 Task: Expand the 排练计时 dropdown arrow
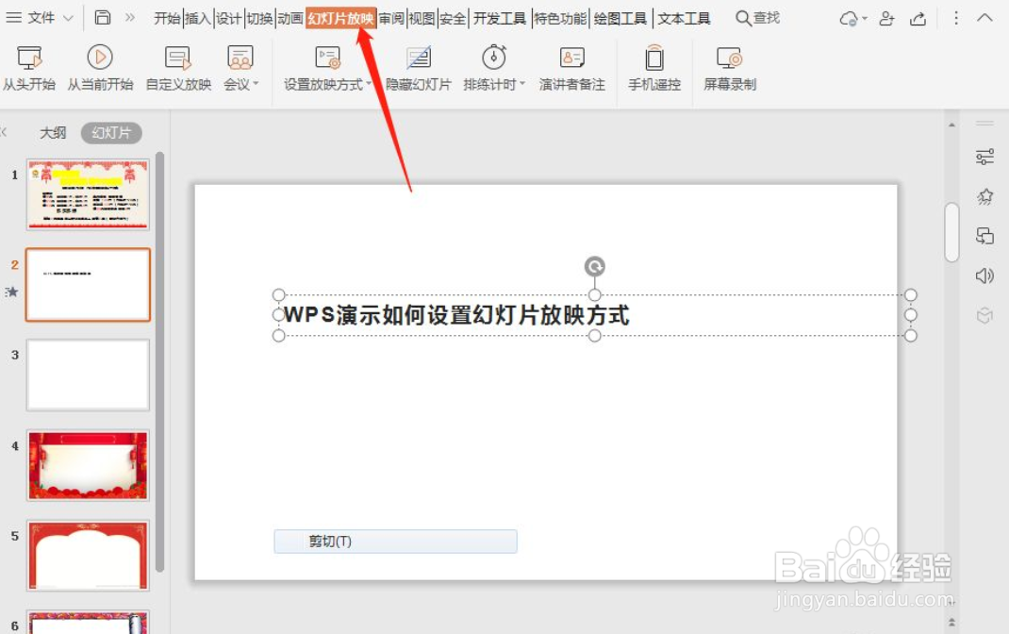(522, 84)
